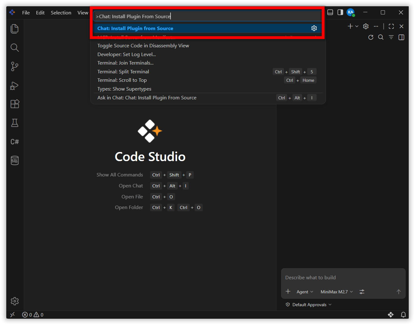Open the Selection menu
The width and height of the screenshot is (415, 325).
[61, 13]
